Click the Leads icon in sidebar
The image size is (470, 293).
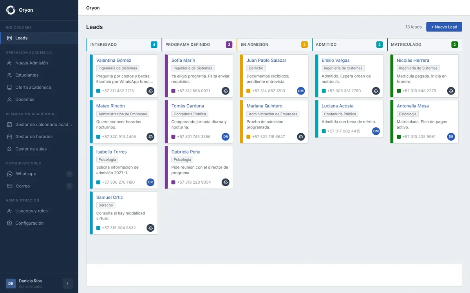[x=9, y=38]
